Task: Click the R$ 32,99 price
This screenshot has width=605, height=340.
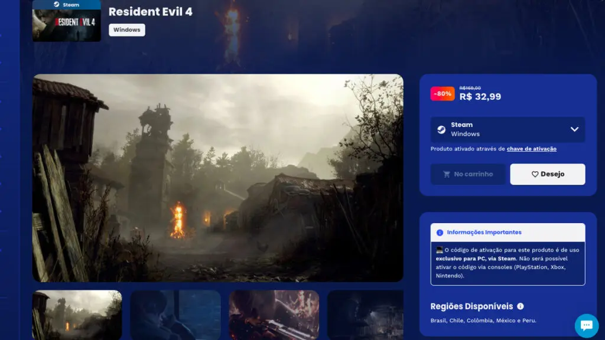Action: (x=480, y=97)
